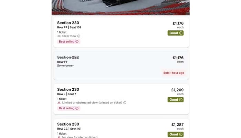241x138 pixels.
Task: Click the info icon on Row L's Best selling tag
Action: pyautogui.click(x=77, y=108)
